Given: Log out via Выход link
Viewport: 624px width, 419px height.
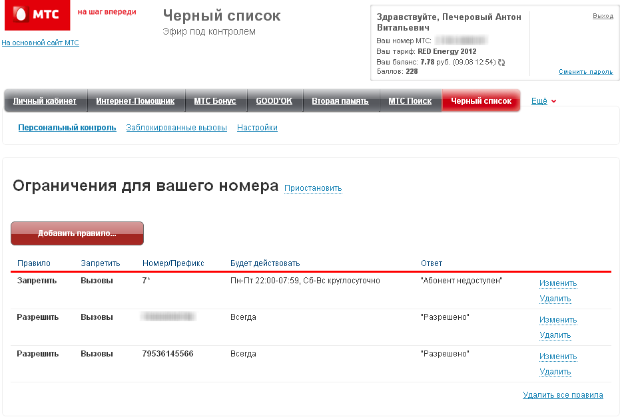Looking at the screenshot, I should pyautogui.click(x=603, y=16).
